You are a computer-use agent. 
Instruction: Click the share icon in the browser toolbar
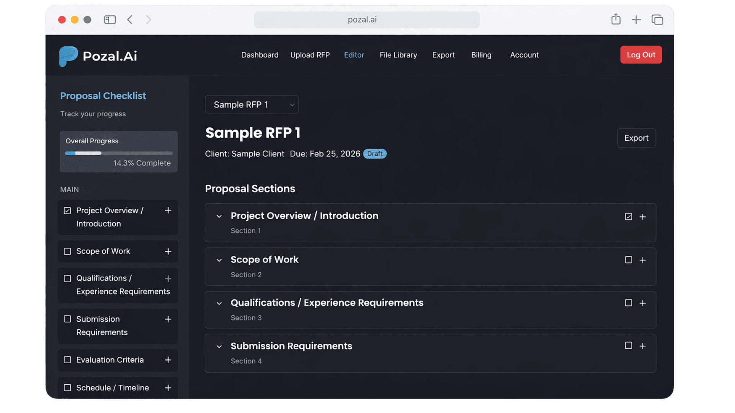[x=616, y=20]
